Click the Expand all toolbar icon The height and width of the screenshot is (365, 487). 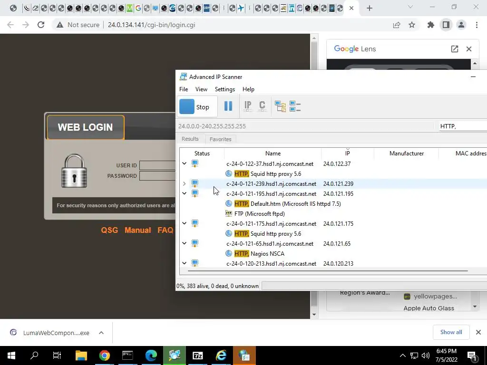(280, 106)
